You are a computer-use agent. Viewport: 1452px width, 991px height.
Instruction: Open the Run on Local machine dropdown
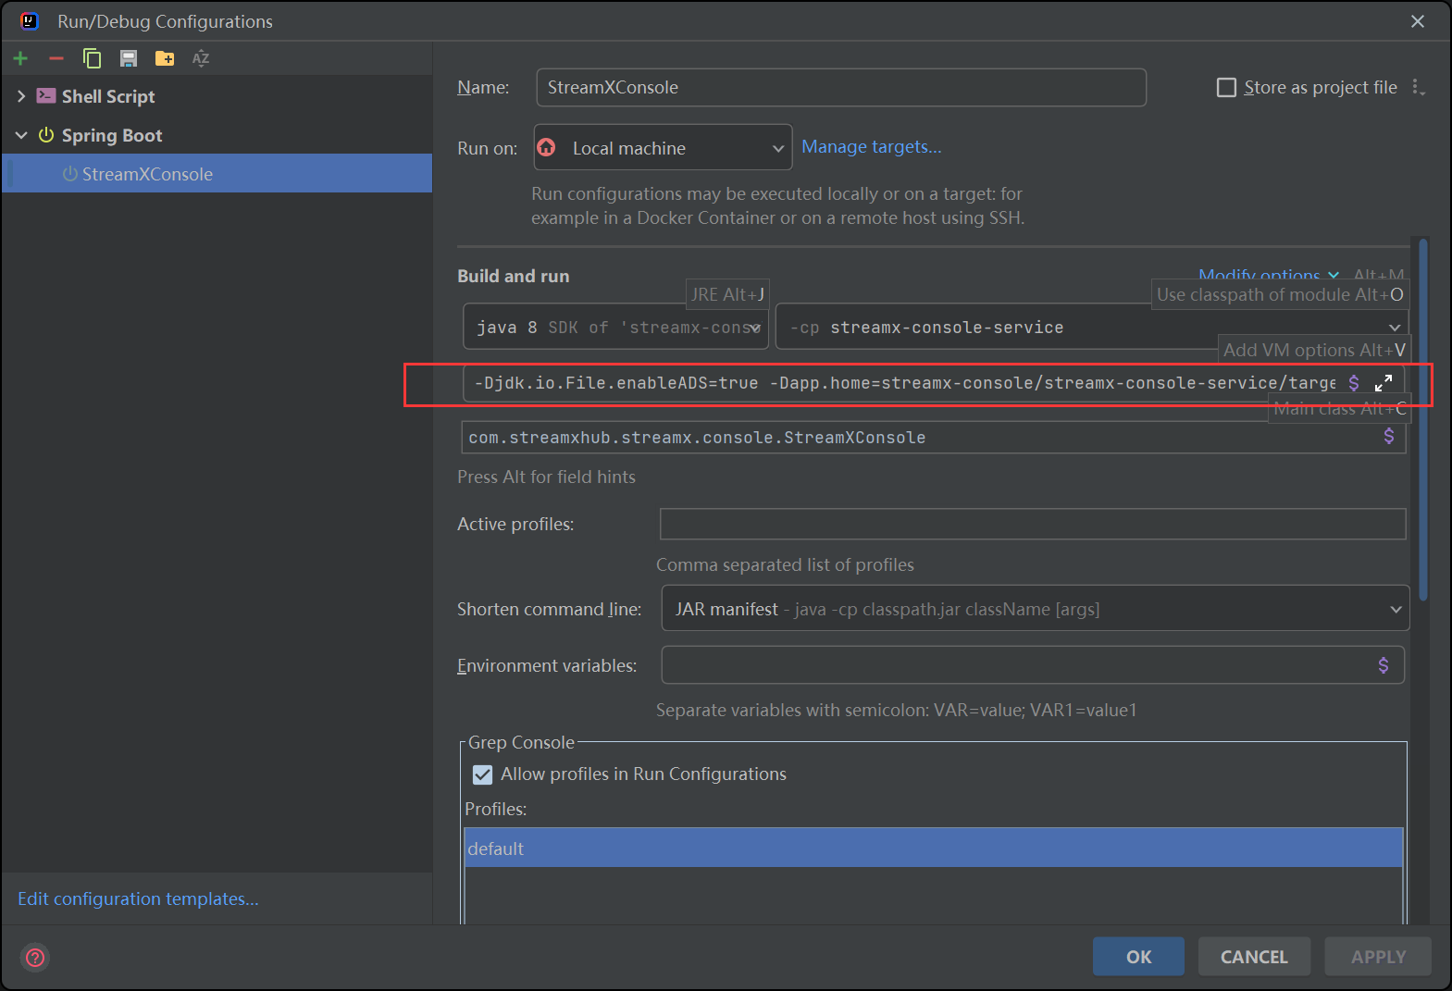pyautogui.click(x=663, y=148)
